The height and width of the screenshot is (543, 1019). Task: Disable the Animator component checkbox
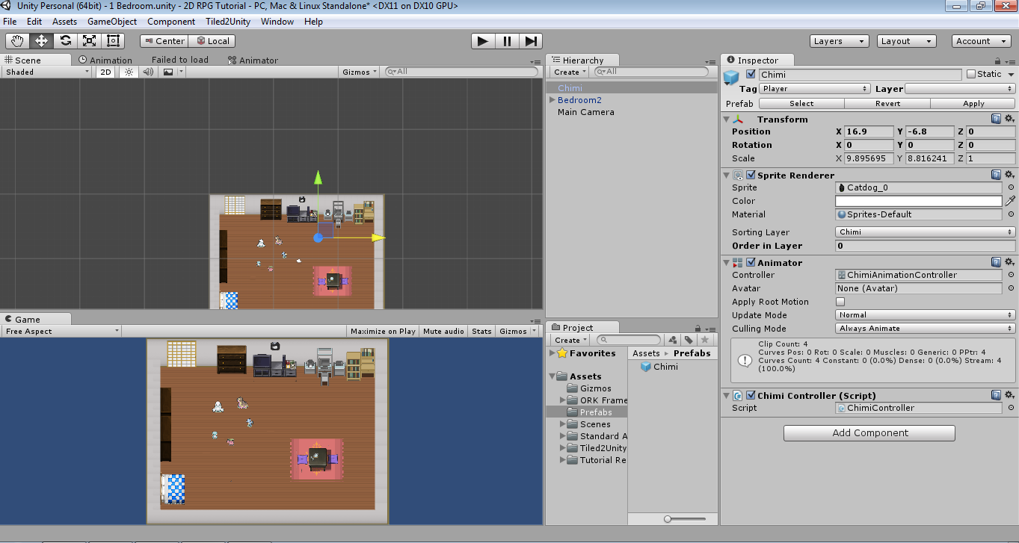coord(751,262)
